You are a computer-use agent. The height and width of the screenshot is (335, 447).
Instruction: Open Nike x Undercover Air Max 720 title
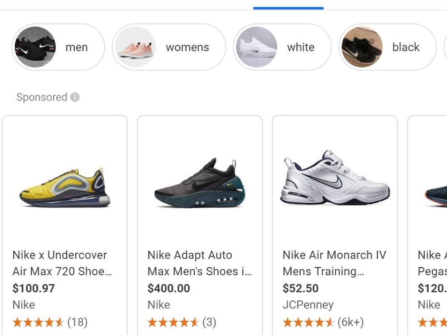coord(62,263)
